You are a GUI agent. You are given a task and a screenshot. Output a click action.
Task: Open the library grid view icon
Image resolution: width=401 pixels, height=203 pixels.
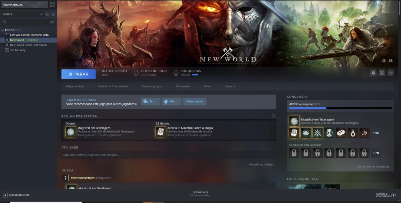(52, 5)
